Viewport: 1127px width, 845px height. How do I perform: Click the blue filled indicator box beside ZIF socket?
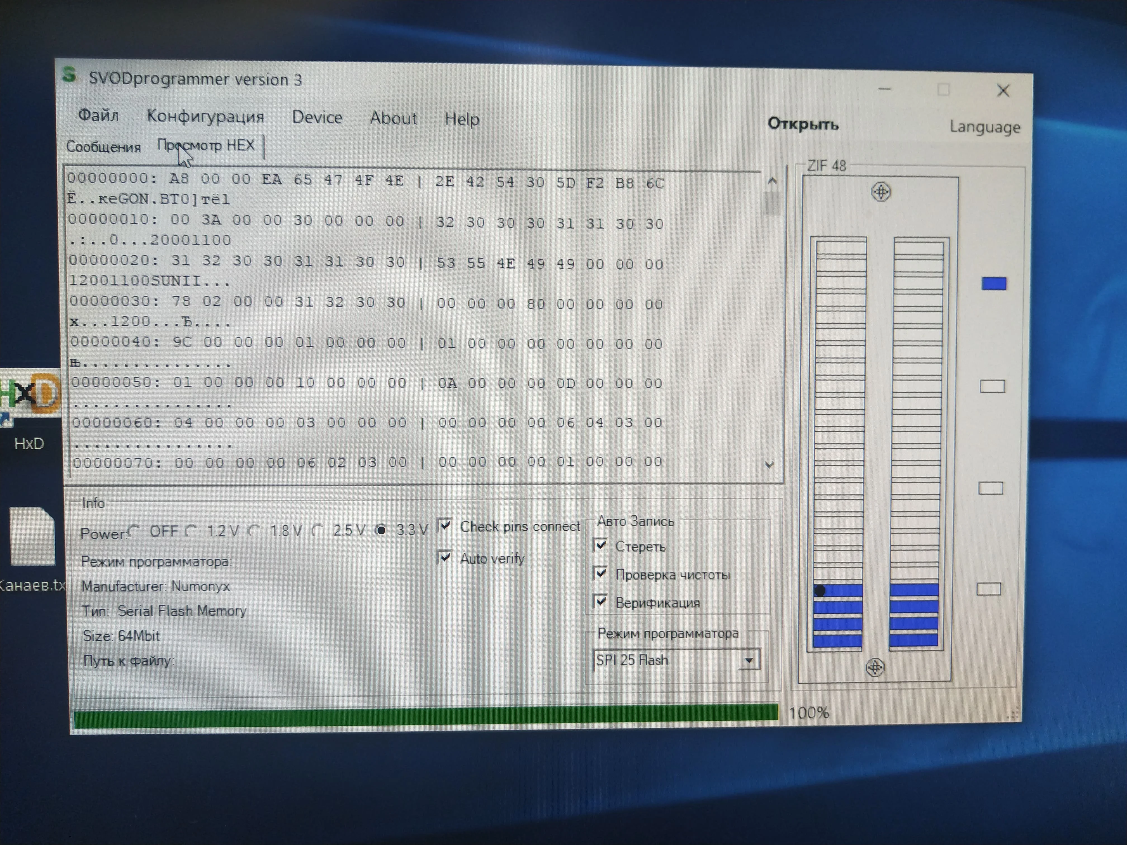[x=994, y=284]
